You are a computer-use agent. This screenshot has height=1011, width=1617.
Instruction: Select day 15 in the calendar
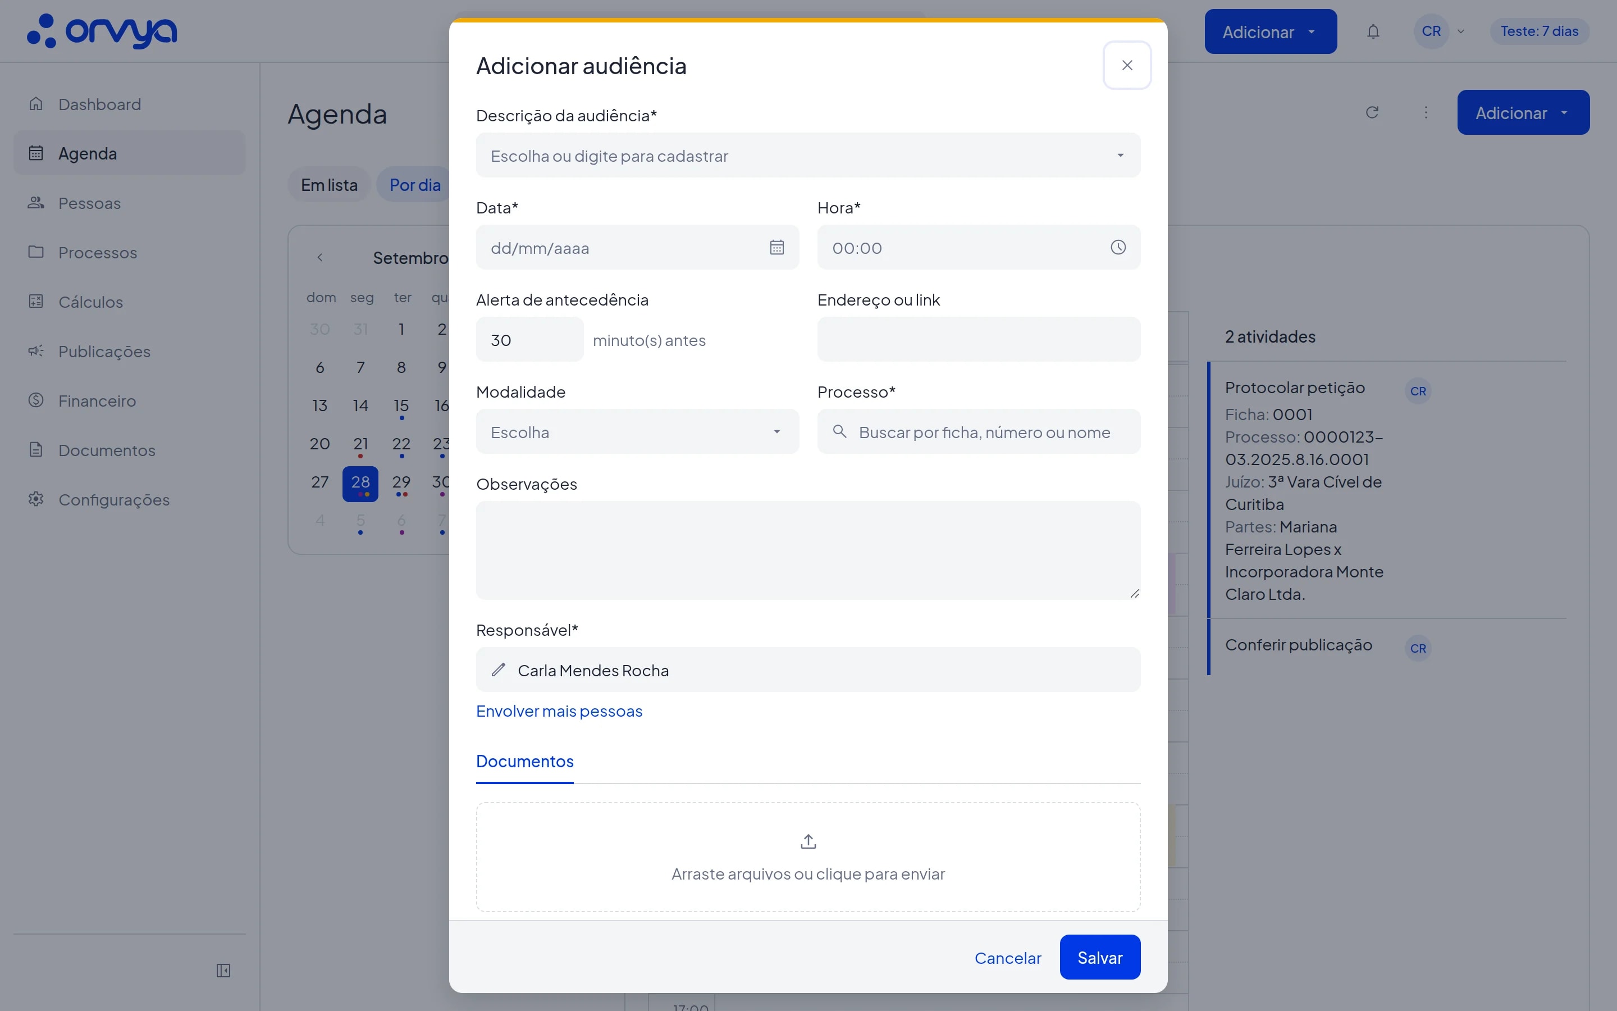[401, 406]
